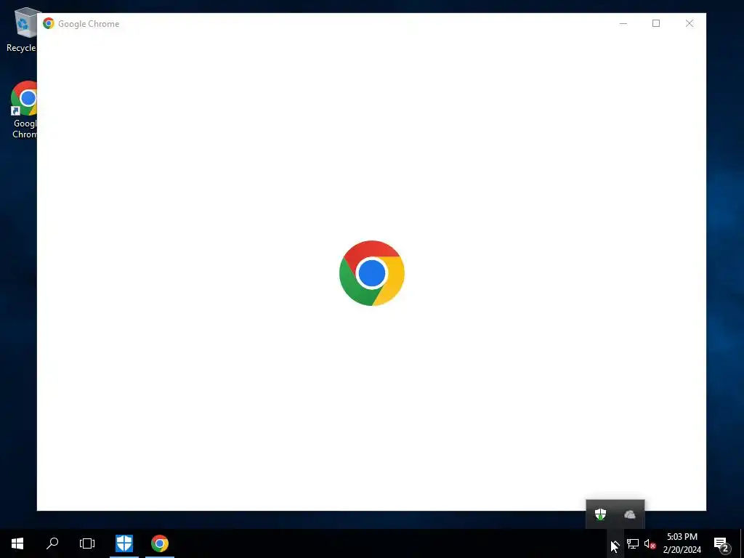This screenshot has height=558, width=744.
Task: Minimize the Google Chrome window
Action: tap(623, 23)
